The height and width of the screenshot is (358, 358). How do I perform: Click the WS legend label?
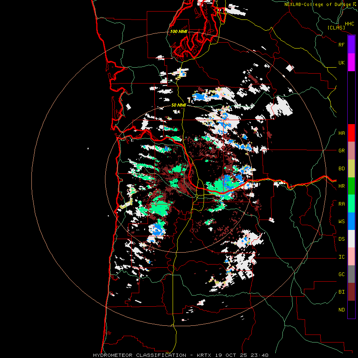pyautogui.click(x=341, y=222)
